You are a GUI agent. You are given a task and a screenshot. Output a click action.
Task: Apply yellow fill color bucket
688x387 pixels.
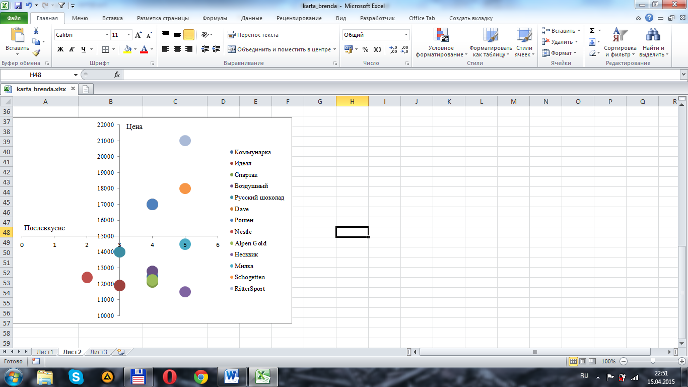(127, 49)
